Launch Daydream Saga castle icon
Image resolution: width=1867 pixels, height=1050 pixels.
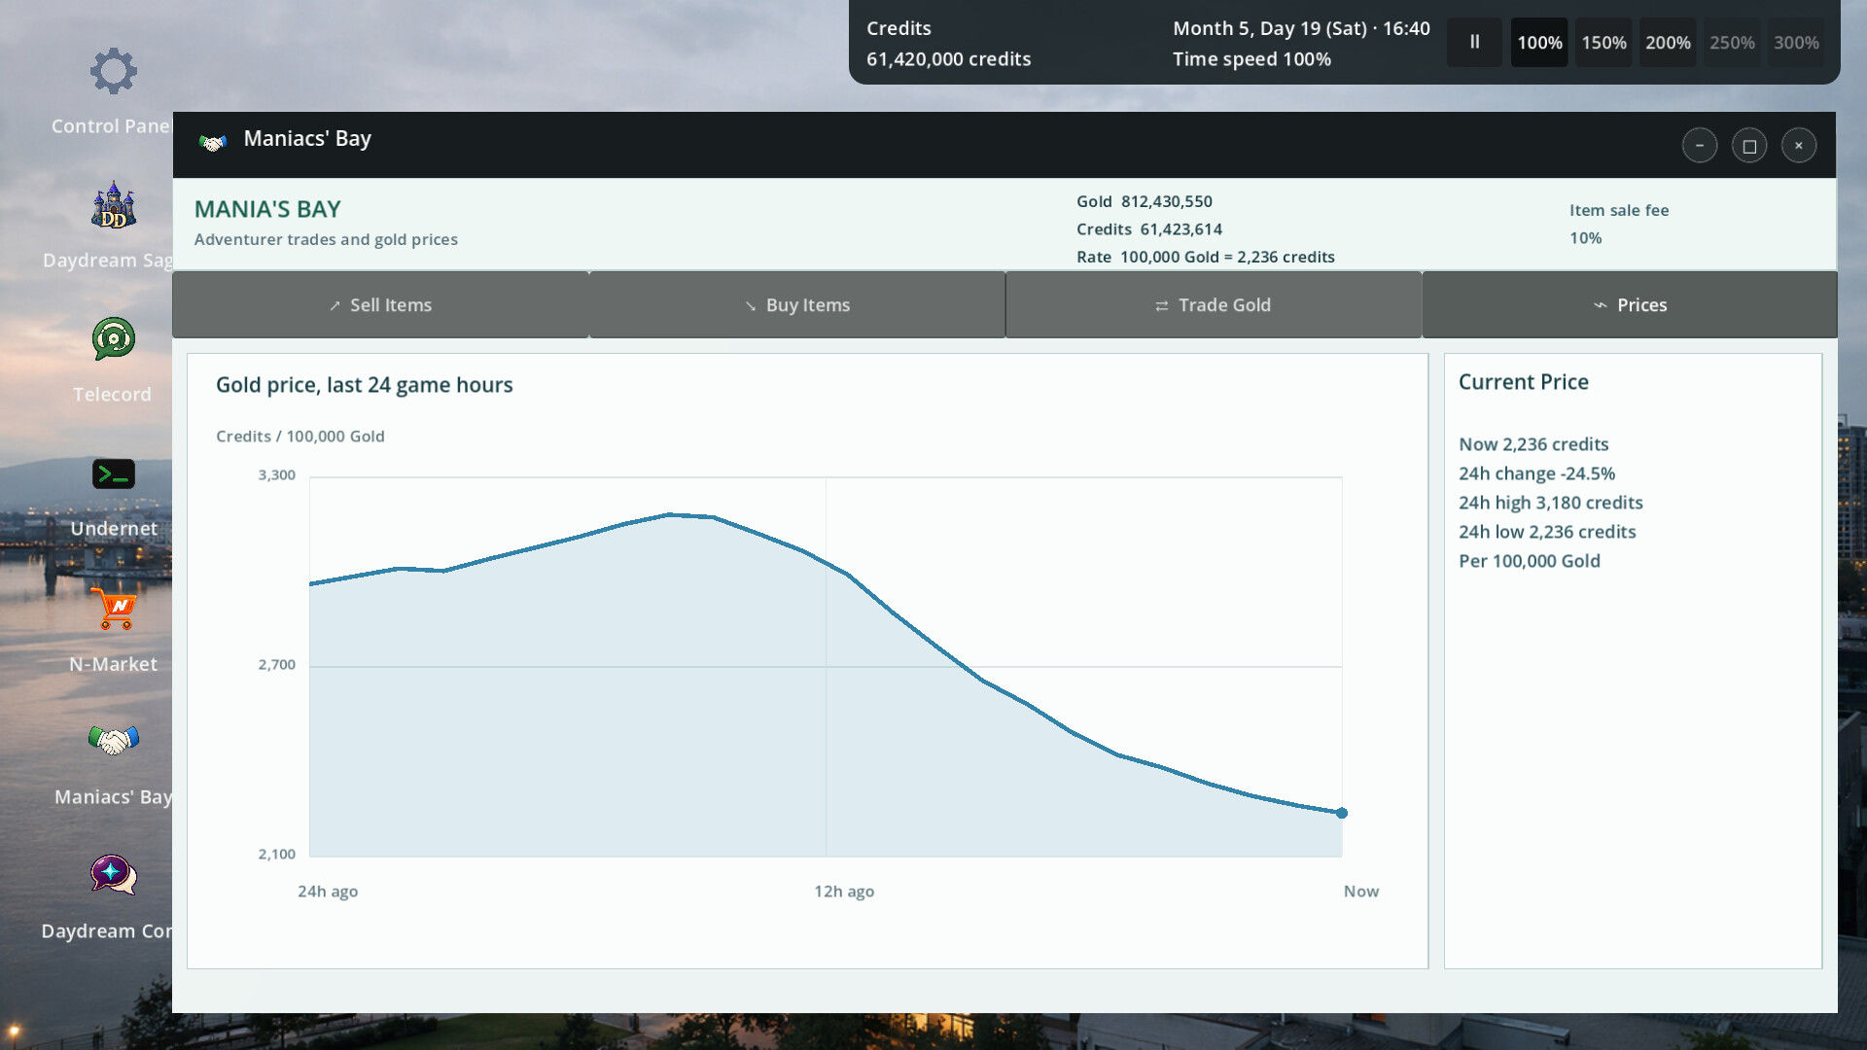click(114, 205)
